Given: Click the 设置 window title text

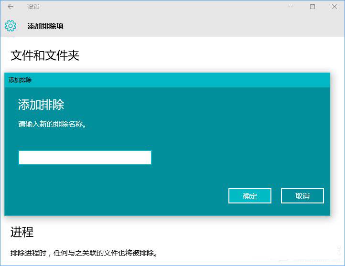Looking at the screenshot, I should coord(33,7).
